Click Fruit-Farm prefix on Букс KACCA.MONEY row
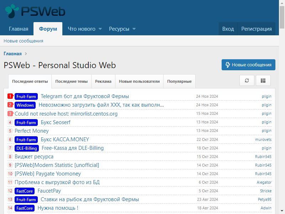The height and width of the screenshot is (214, 285). pos(26,139)
